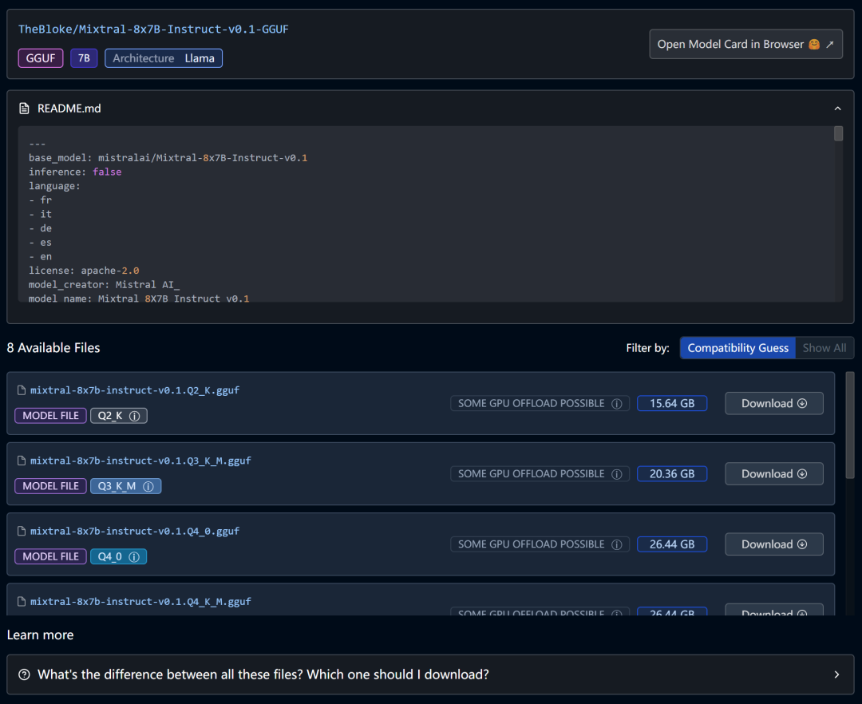
Task: Click the MODEL FILE tag on the Q2_K row
Action: pos(50,416)
